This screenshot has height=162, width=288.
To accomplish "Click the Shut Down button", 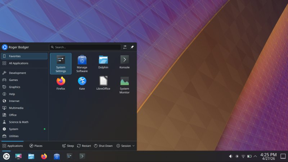I will (x=103, y=146).
